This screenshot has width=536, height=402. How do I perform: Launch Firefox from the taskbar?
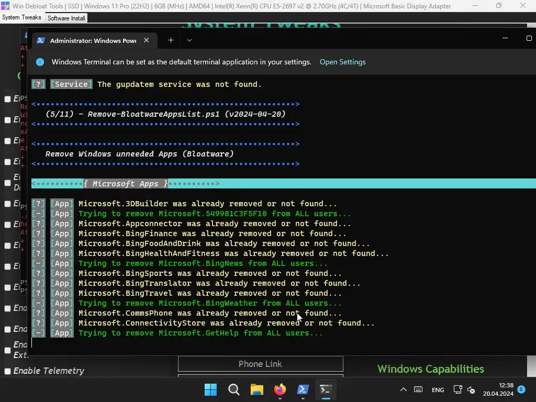pyautogui.click(x=280, y=389)
